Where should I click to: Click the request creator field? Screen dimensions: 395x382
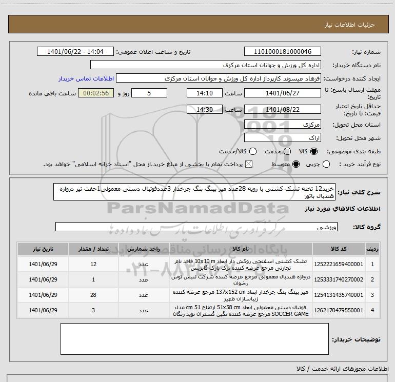[219, 78]
